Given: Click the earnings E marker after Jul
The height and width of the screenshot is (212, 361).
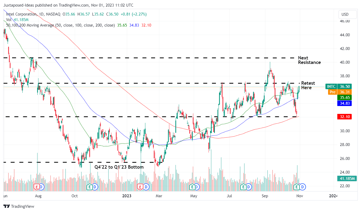Looking at the screenshot, I should [x=244, y=187].
